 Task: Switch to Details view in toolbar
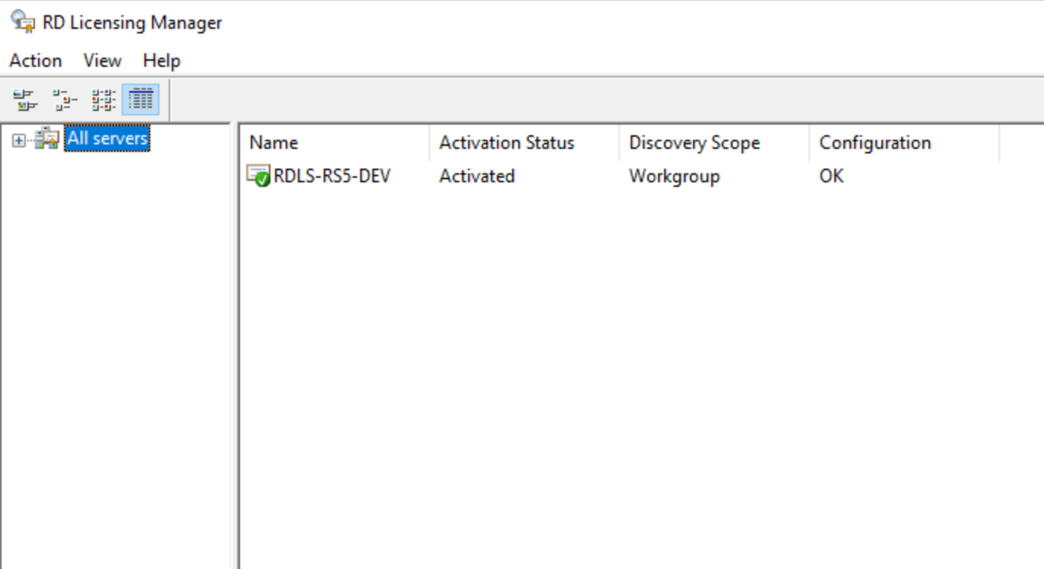141,100
